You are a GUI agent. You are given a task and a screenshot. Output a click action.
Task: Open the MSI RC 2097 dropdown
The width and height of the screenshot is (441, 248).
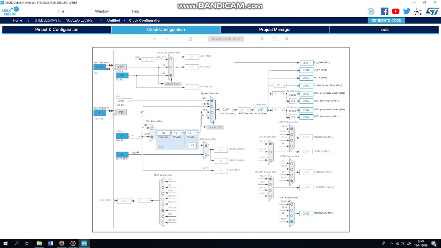coord(124,101)
